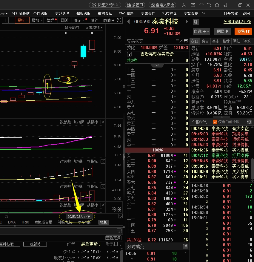Switch to 基本 tab

pyautogui.click(x=215, y=41)
